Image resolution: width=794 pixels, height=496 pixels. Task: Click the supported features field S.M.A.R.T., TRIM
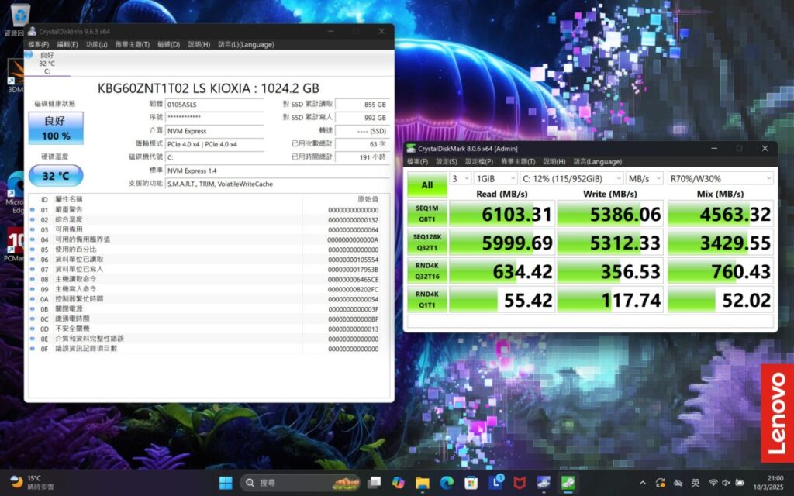pos(278,184)
